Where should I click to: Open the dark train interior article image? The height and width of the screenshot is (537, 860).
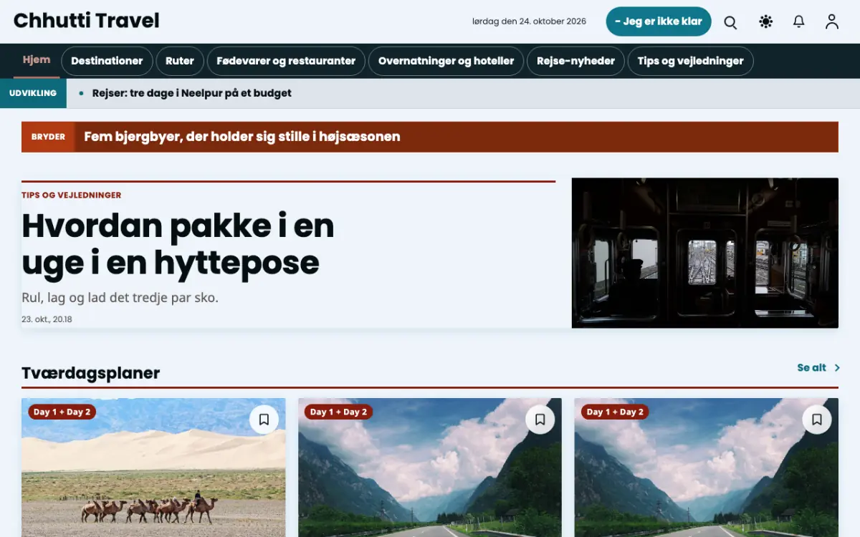(x=705, y=253)
